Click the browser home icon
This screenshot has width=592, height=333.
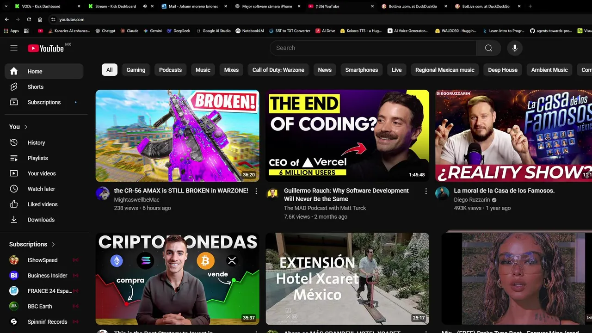(40, 19)
